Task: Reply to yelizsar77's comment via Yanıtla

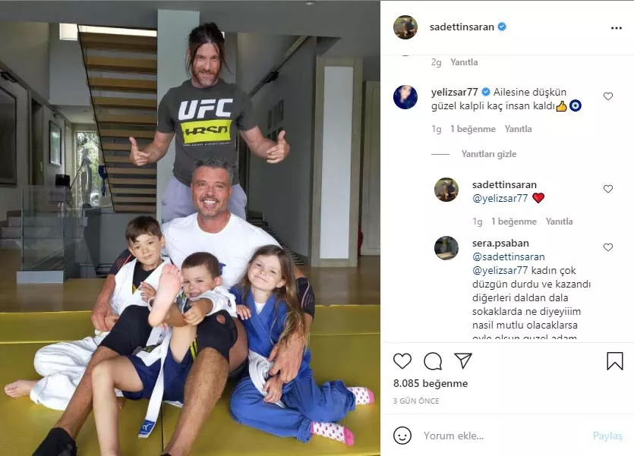Action: click(518, 129)
